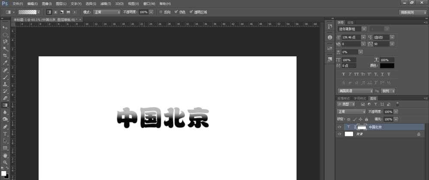The width and height of the screenshot is (429, 180).
Task: Switch to the 图层 panel tab
Action: click(373, 98)
